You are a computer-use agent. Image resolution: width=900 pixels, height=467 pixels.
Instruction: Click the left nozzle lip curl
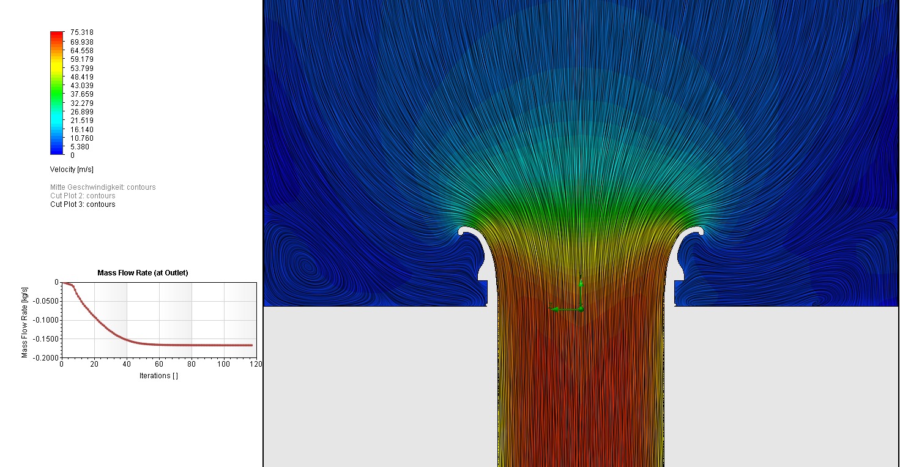coord(466,230)
